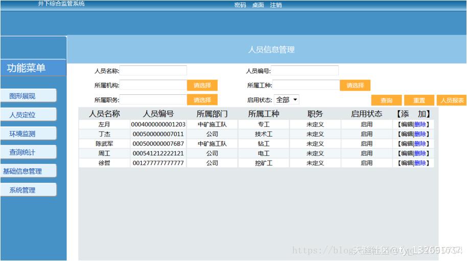Focus the 所属机构 input field
This screenshot has height=261, width=467.
(153, 85)
